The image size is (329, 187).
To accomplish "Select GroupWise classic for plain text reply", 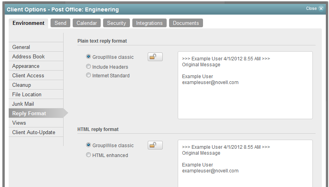I will (88, 57).
